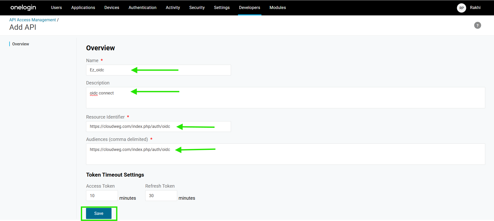Click the Overview section heading

100,48
